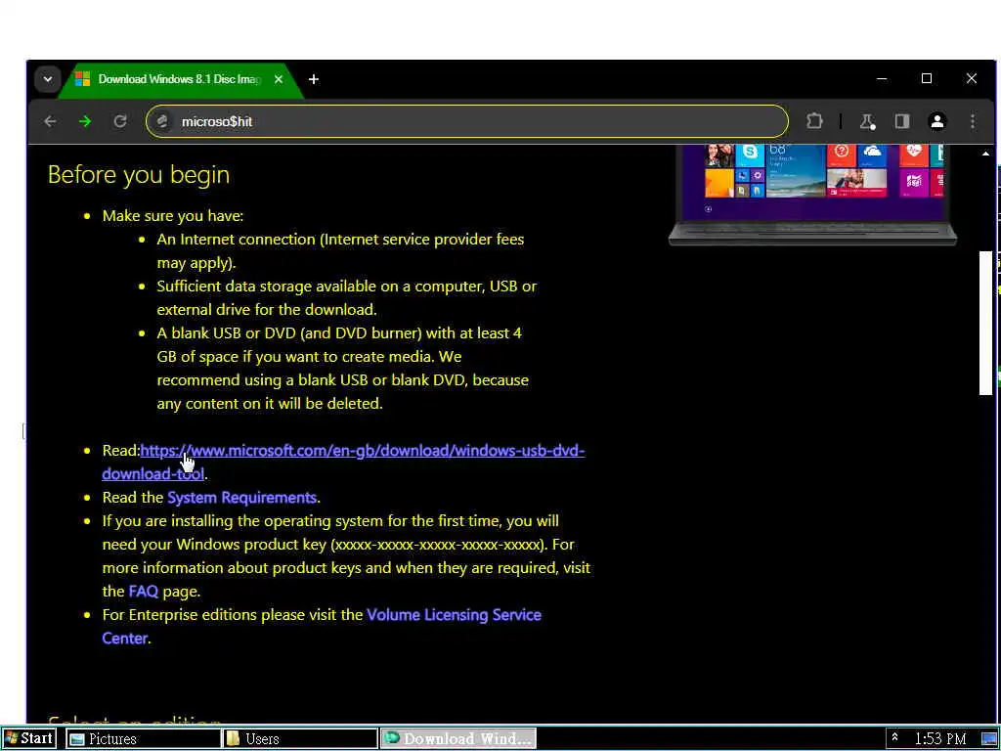
Task: Click the page scrollbar thumb
Action: click(985, 323)
